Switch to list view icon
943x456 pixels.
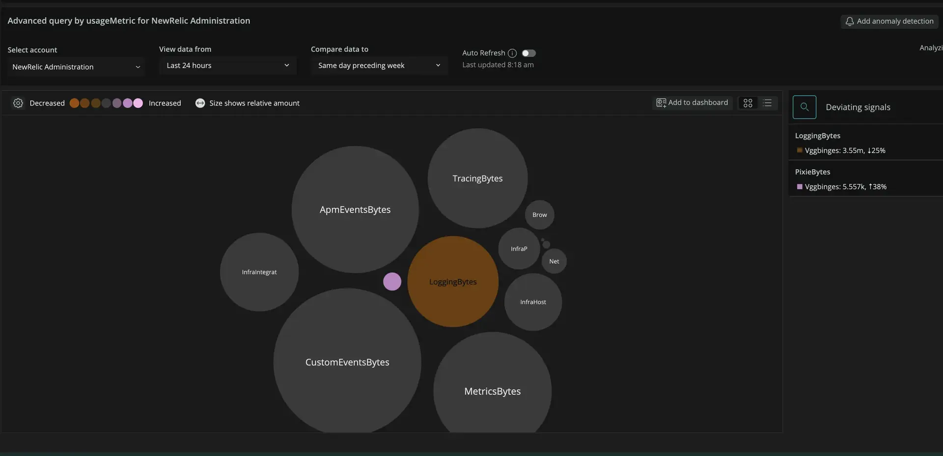(x=767, y=103)
